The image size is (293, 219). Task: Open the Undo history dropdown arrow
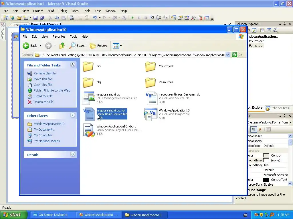(100, 18)
